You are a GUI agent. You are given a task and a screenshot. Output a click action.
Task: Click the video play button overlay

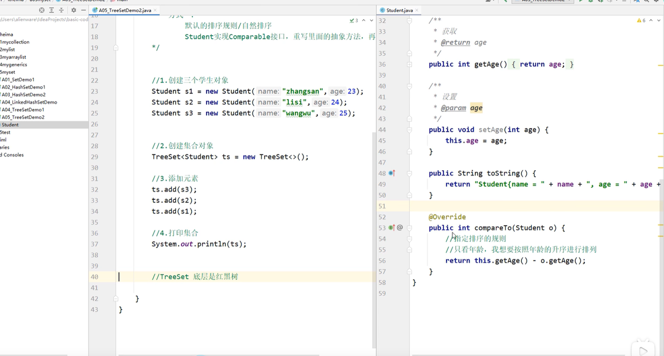[643, 350]
